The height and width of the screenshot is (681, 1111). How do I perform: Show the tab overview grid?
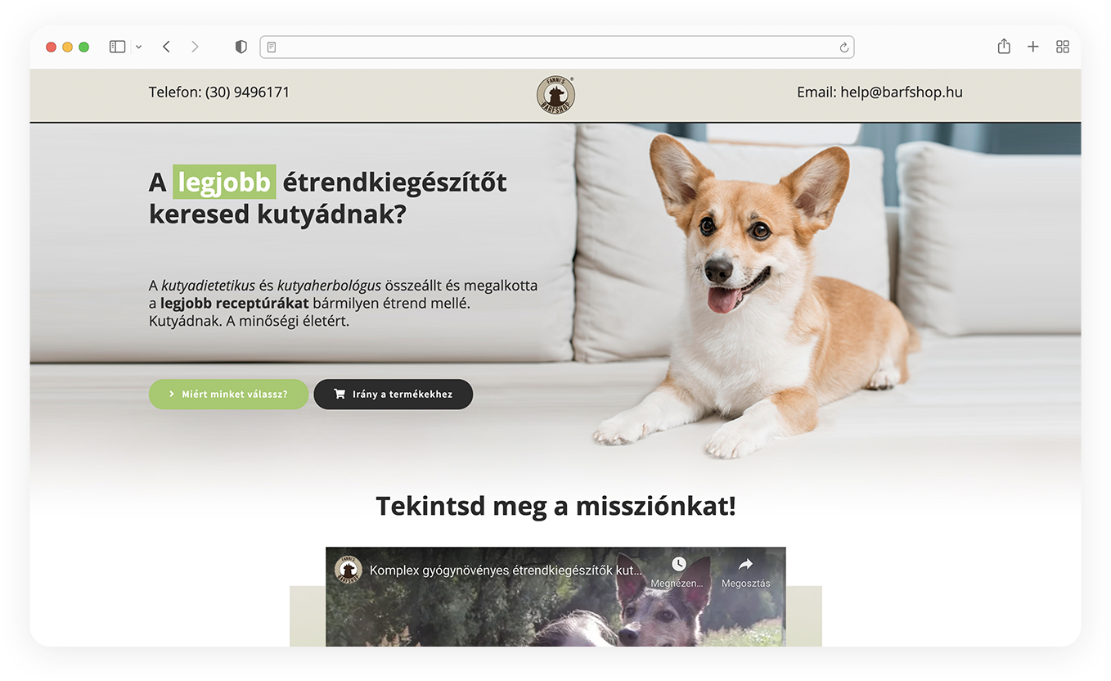[x=1063, y=47]
